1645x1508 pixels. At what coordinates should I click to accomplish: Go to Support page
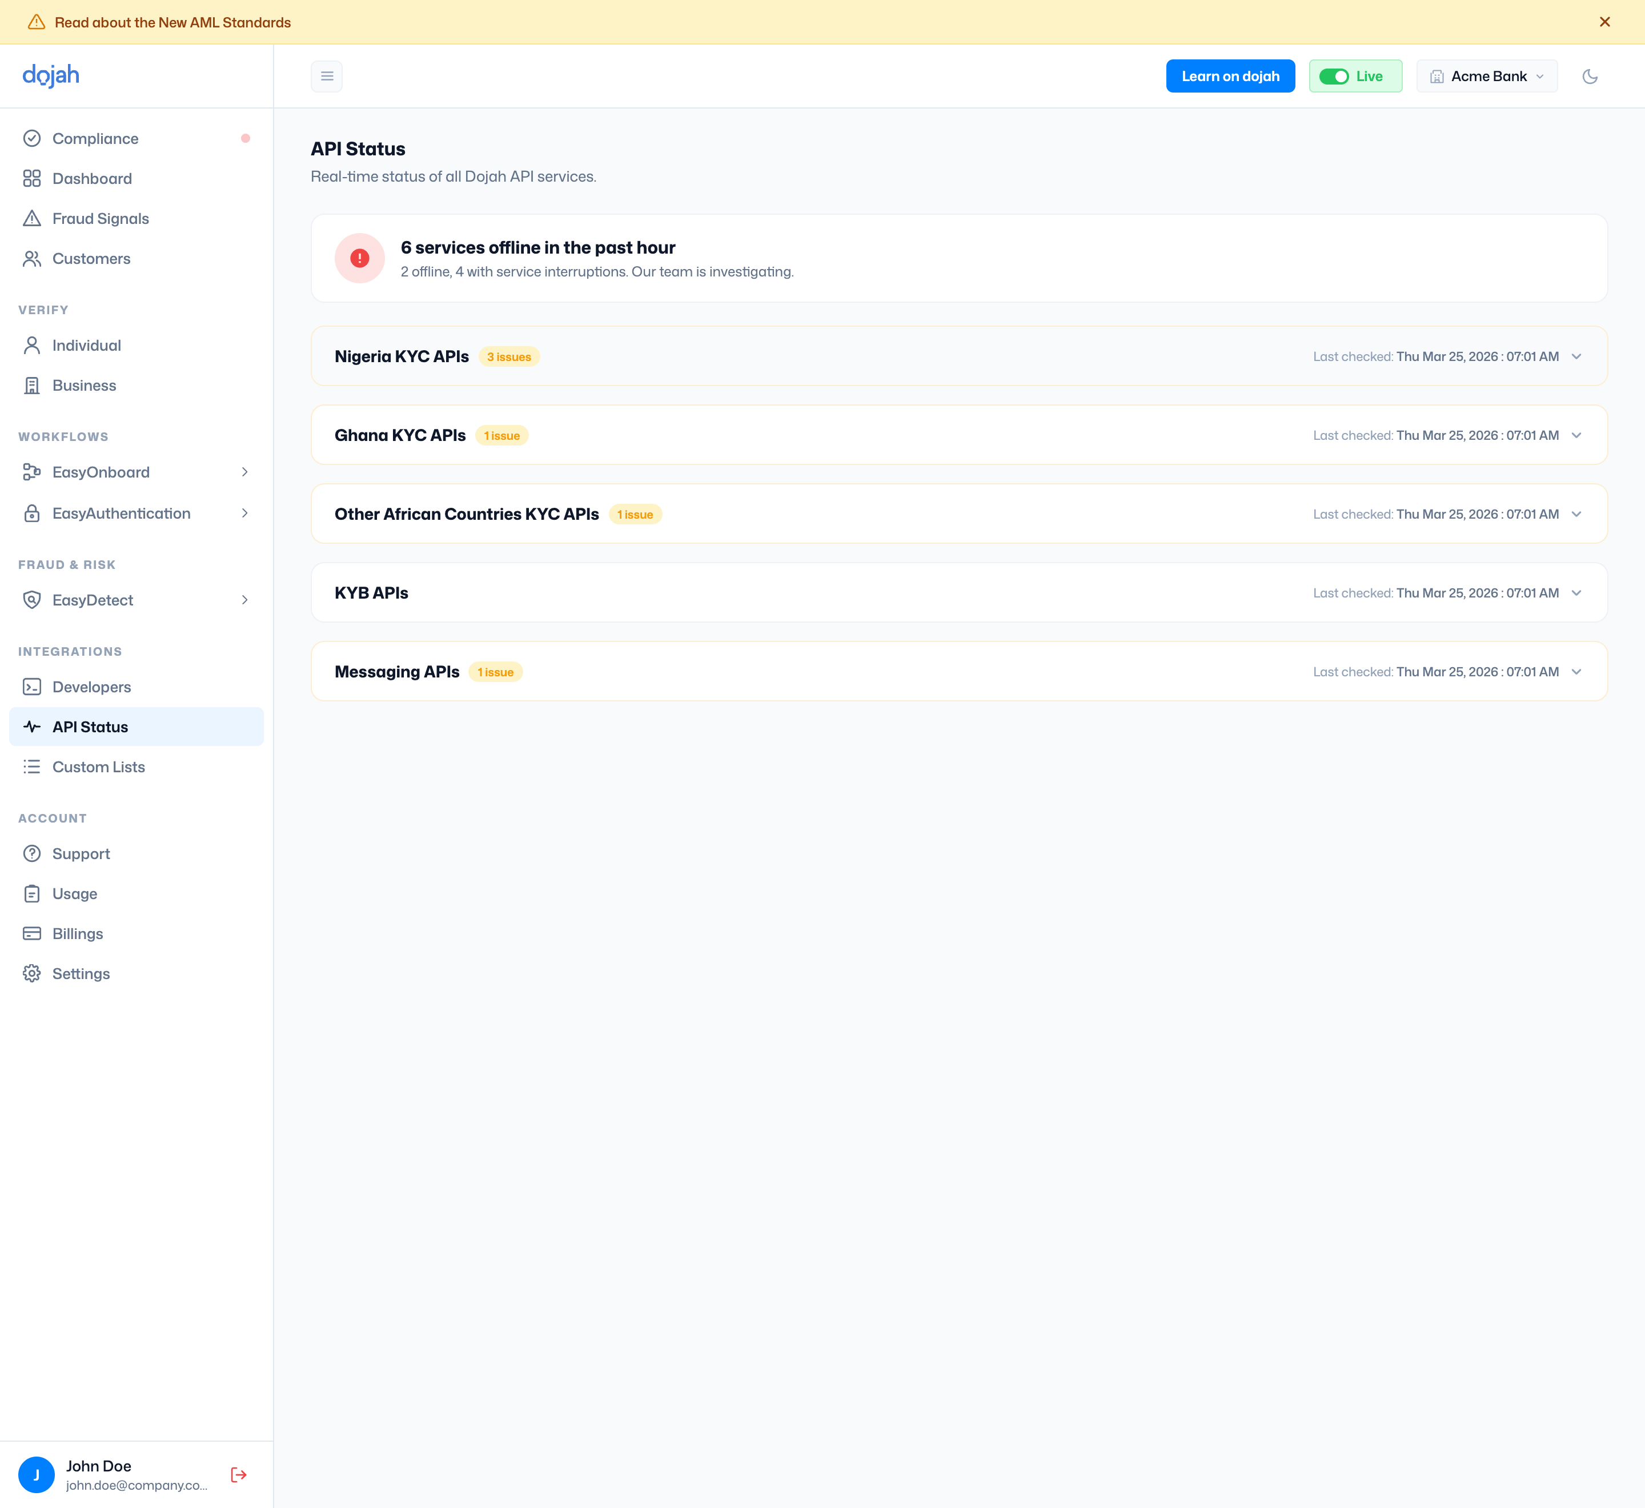click(x=137, y=853)
